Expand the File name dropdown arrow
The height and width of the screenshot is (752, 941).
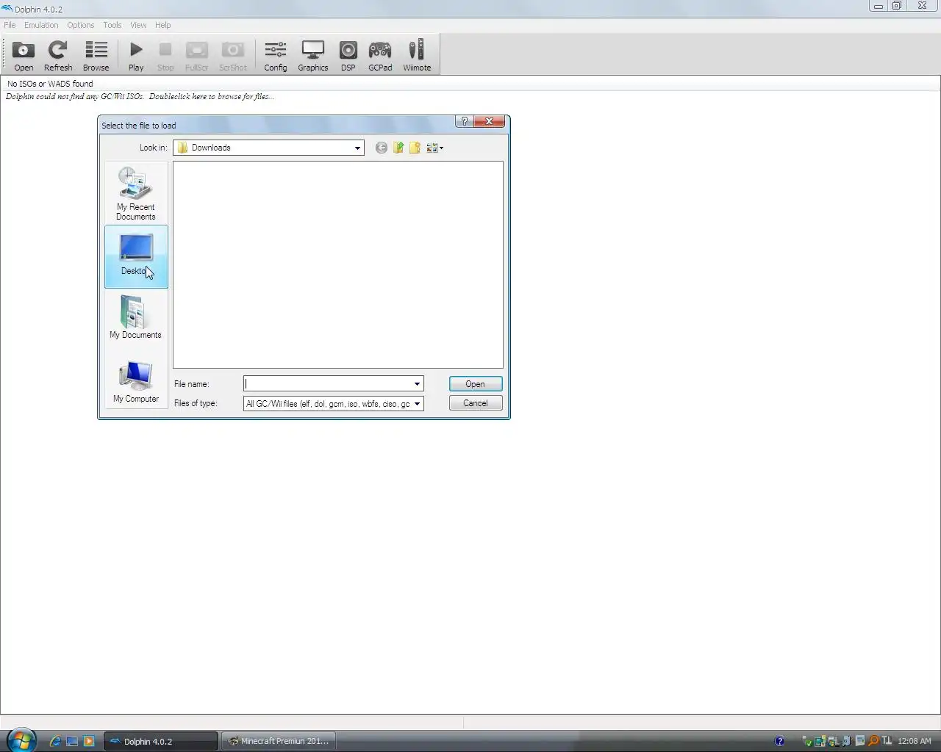[x=417, y=383]
